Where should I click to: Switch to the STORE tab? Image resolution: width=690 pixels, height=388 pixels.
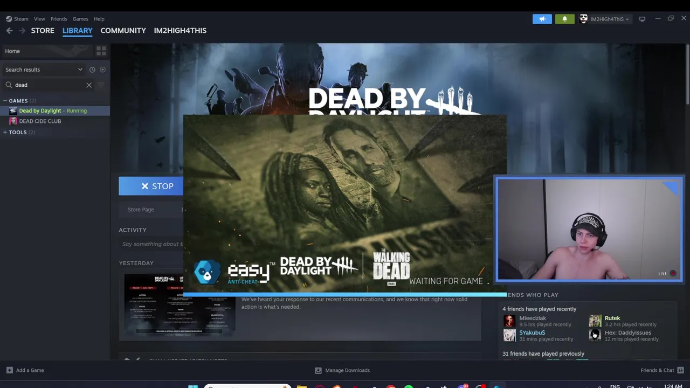[43, 31]
